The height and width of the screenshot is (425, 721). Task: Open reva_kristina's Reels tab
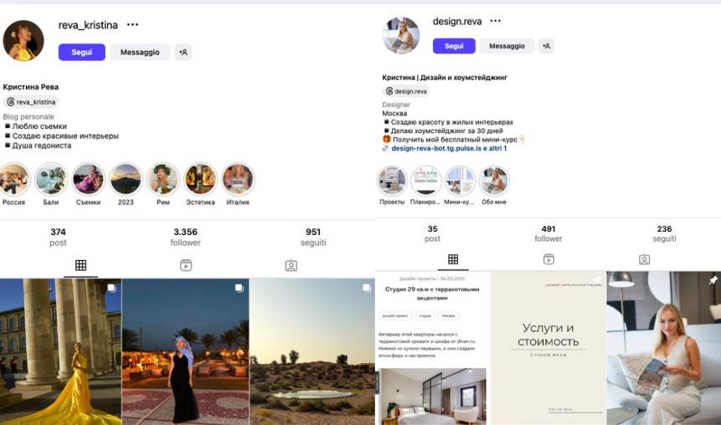pyautogui.click(x=186, y=265)
